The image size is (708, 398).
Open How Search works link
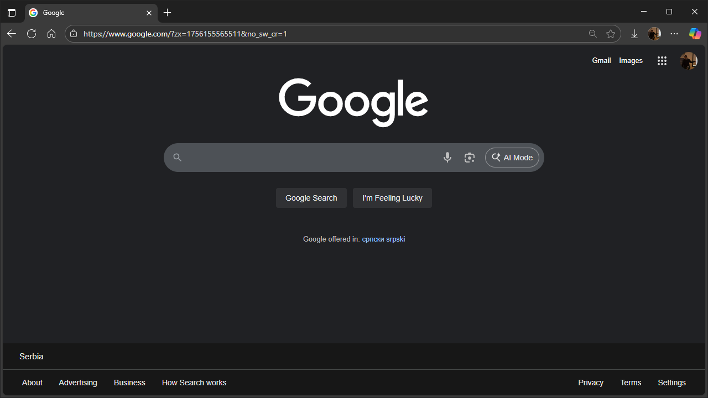tap(194, 383)
